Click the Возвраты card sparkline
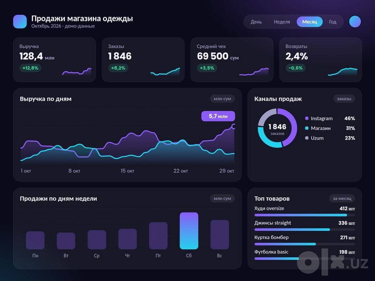 click(x=342, y=72)
